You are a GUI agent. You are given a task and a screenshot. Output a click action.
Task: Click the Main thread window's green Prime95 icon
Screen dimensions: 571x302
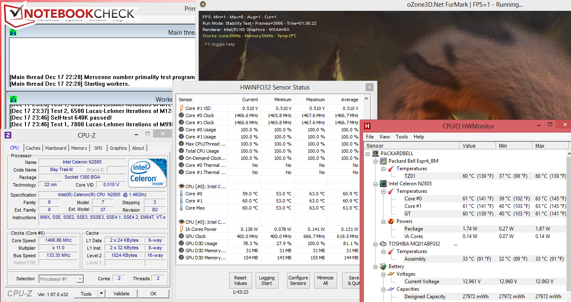click(13, 33)
